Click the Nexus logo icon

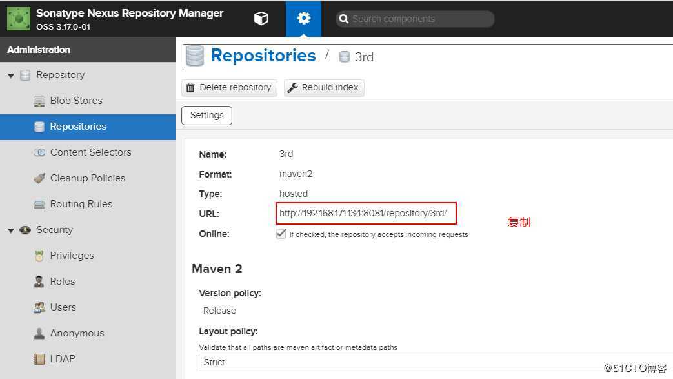click(x=19, y=19)
